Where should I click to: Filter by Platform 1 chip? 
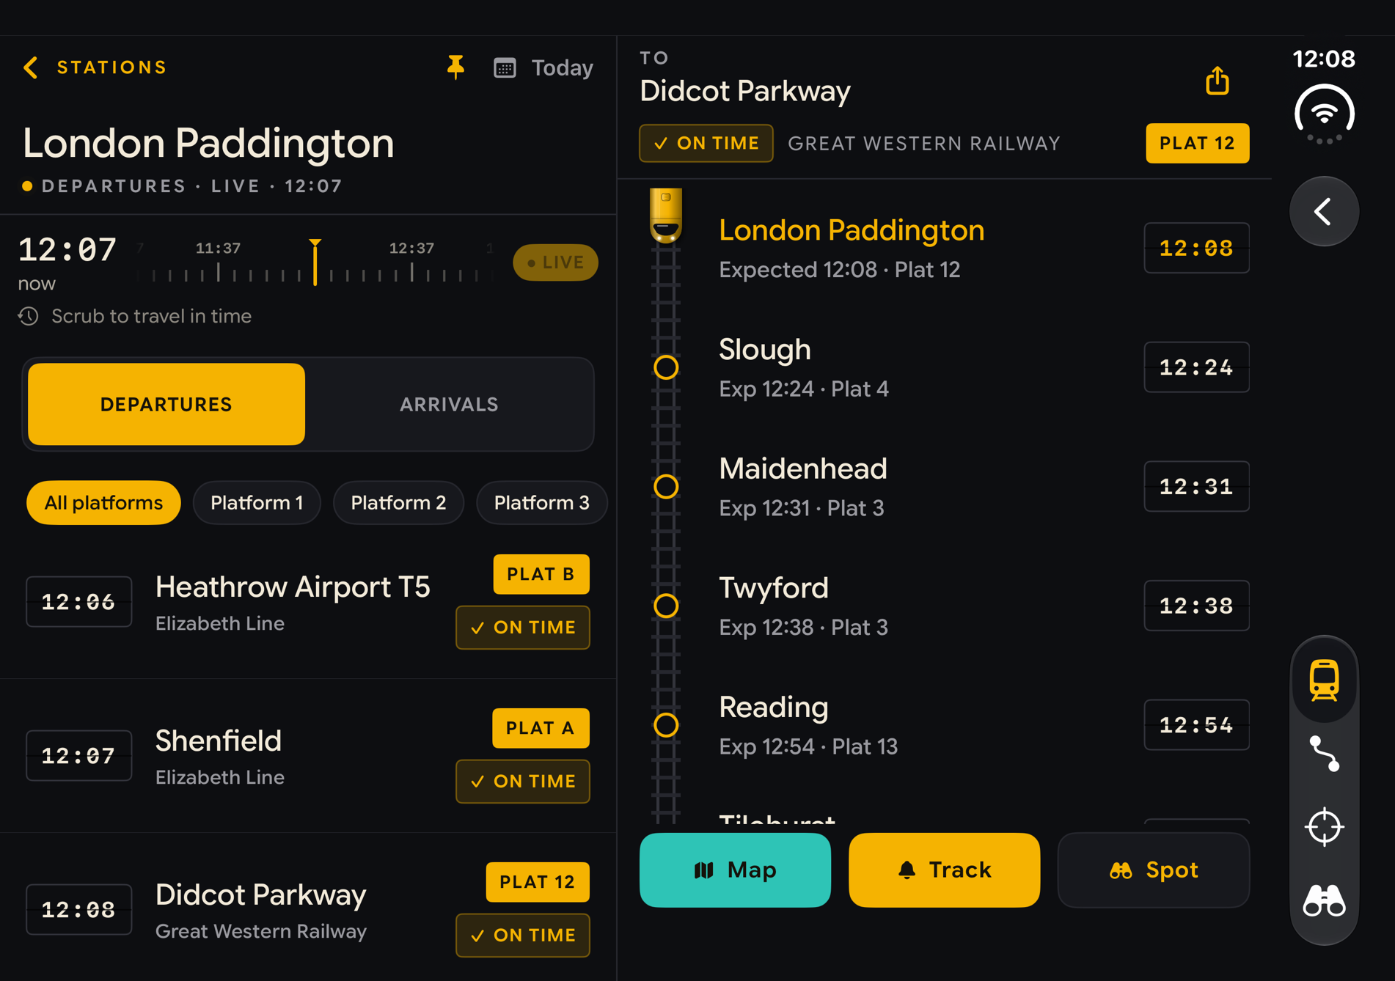(x=257, y=502)
